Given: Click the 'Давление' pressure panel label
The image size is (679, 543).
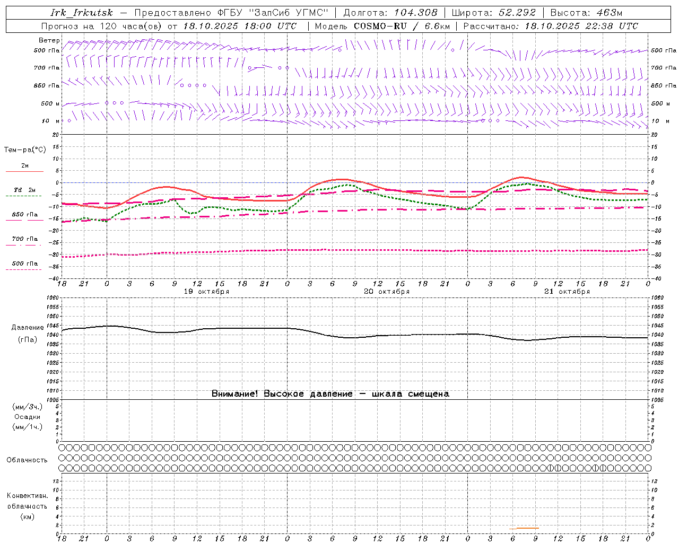Looking at the screenshot, I should [x=28, y=328].
